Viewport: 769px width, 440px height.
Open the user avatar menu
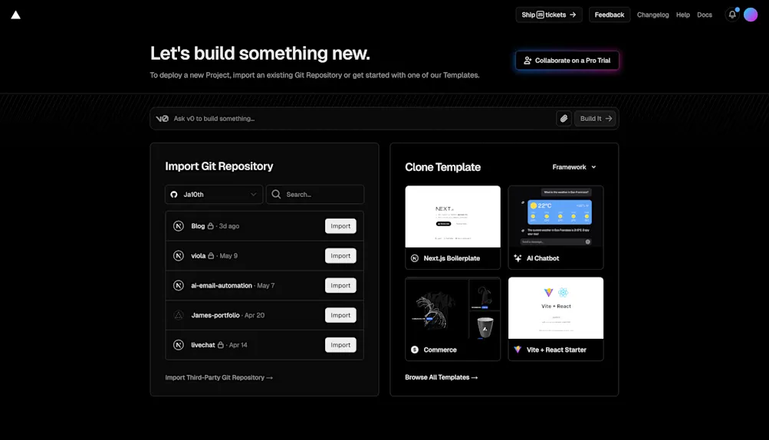(751, 15)
